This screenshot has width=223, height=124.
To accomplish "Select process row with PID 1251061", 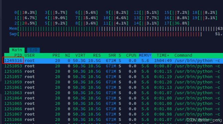I will click(114, 87).
